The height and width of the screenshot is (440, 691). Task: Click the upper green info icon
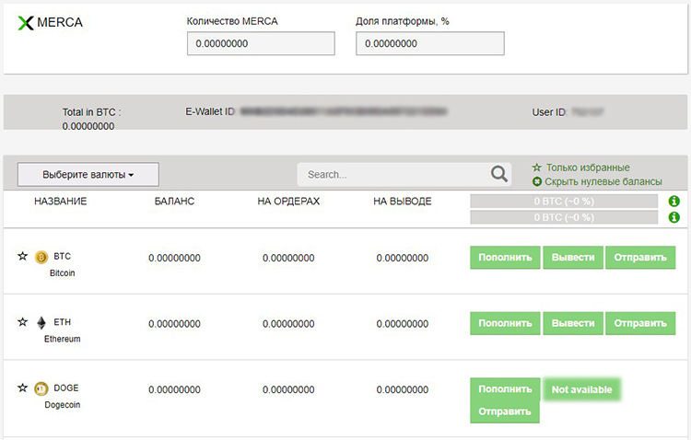[673, 202]
